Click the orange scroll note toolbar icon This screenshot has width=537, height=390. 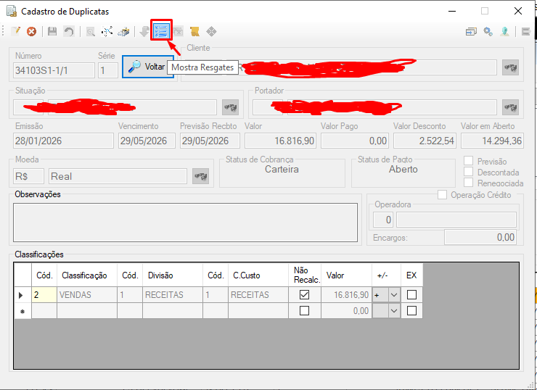194,31
